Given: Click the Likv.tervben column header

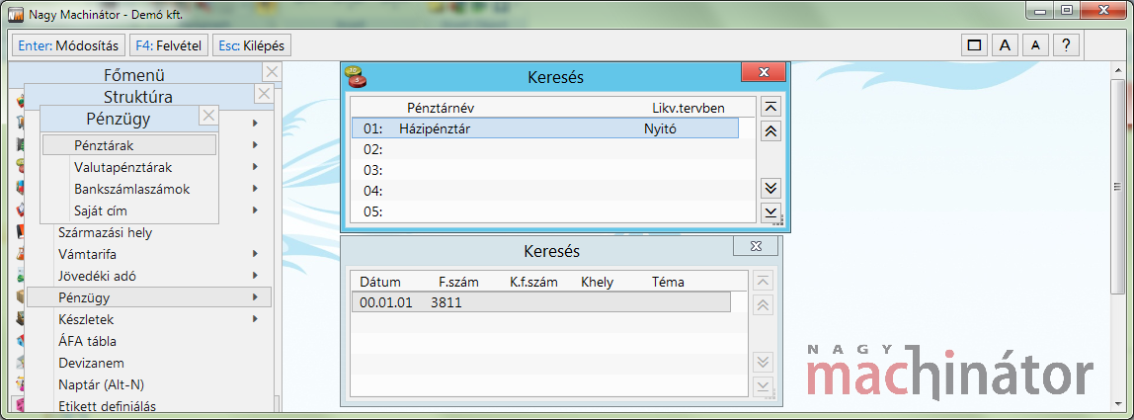Looking at the screenshot, I should (x=688, y=108).
